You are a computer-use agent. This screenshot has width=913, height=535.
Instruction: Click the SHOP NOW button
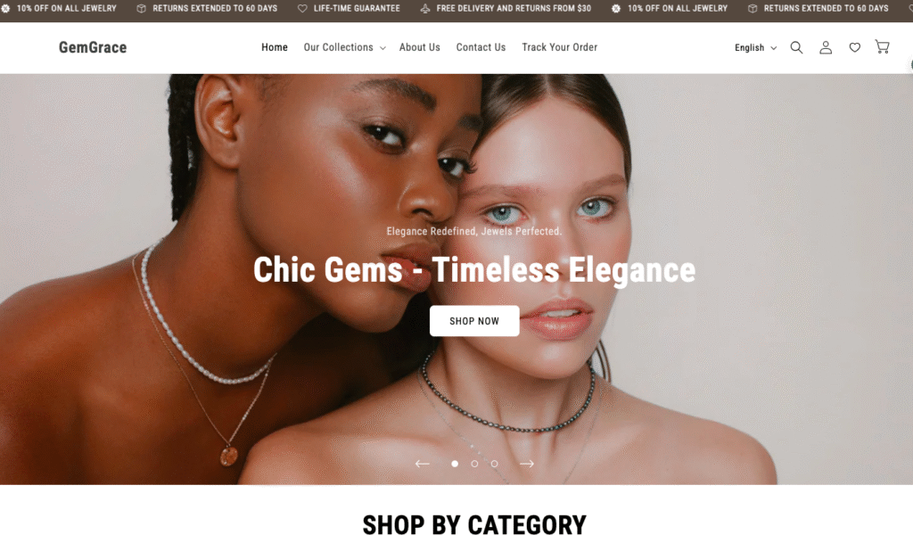tap(474, 321)
